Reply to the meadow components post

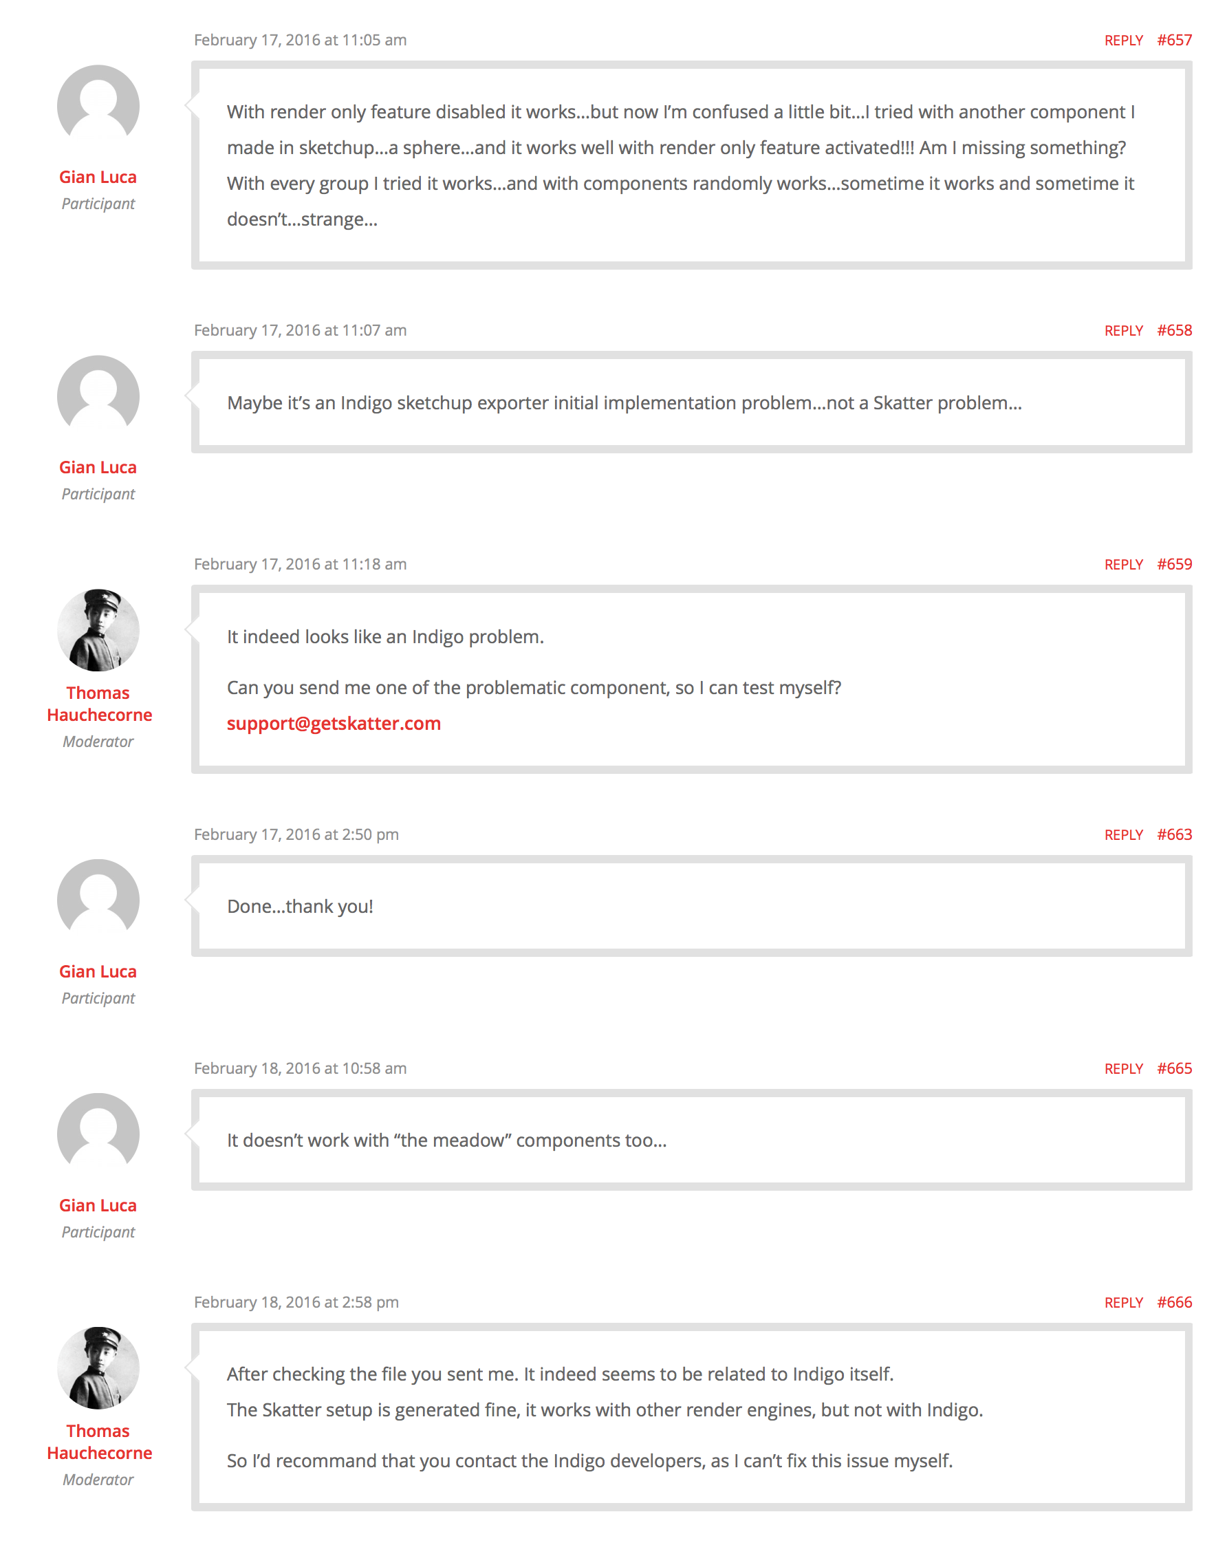1123,1068
